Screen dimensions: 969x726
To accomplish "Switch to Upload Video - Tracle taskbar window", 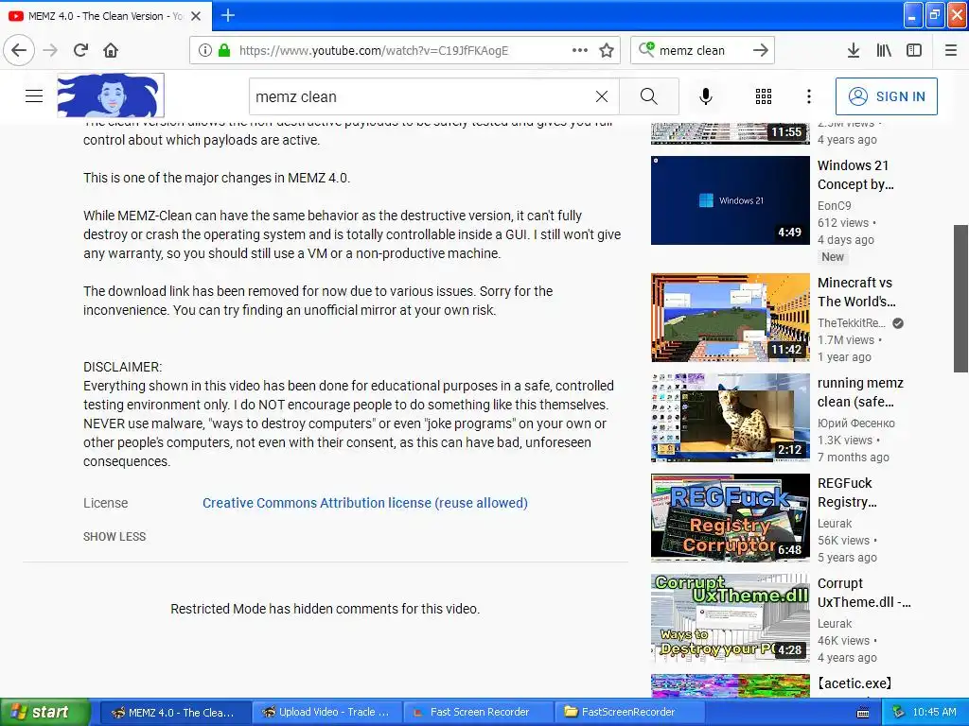I will [326, 713].
